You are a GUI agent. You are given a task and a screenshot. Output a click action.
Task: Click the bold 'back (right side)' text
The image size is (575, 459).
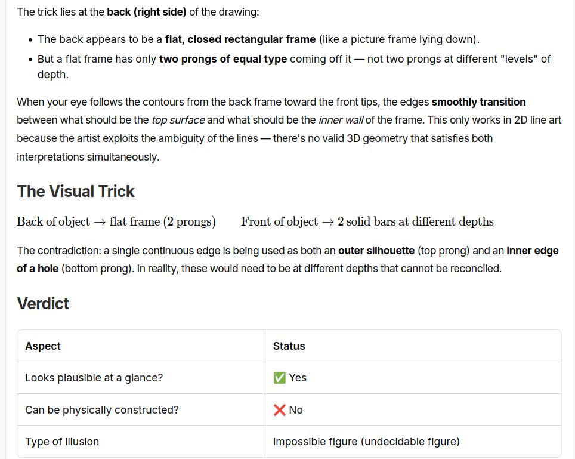coord(147,12)
